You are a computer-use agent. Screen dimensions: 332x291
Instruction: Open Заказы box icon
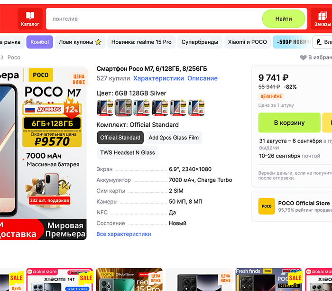(x=323, y=16)
